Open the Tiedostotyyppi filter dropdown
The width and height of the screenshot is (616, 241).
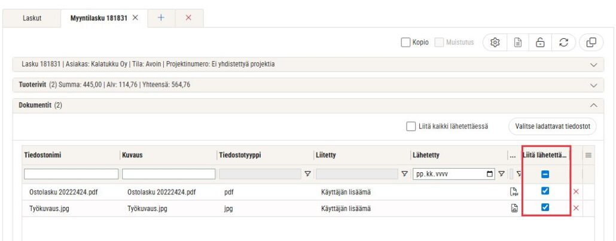308,174
